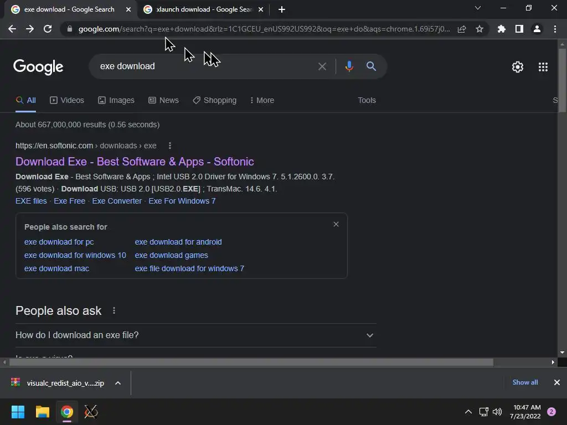Reload the current page

tap(48, 29)
